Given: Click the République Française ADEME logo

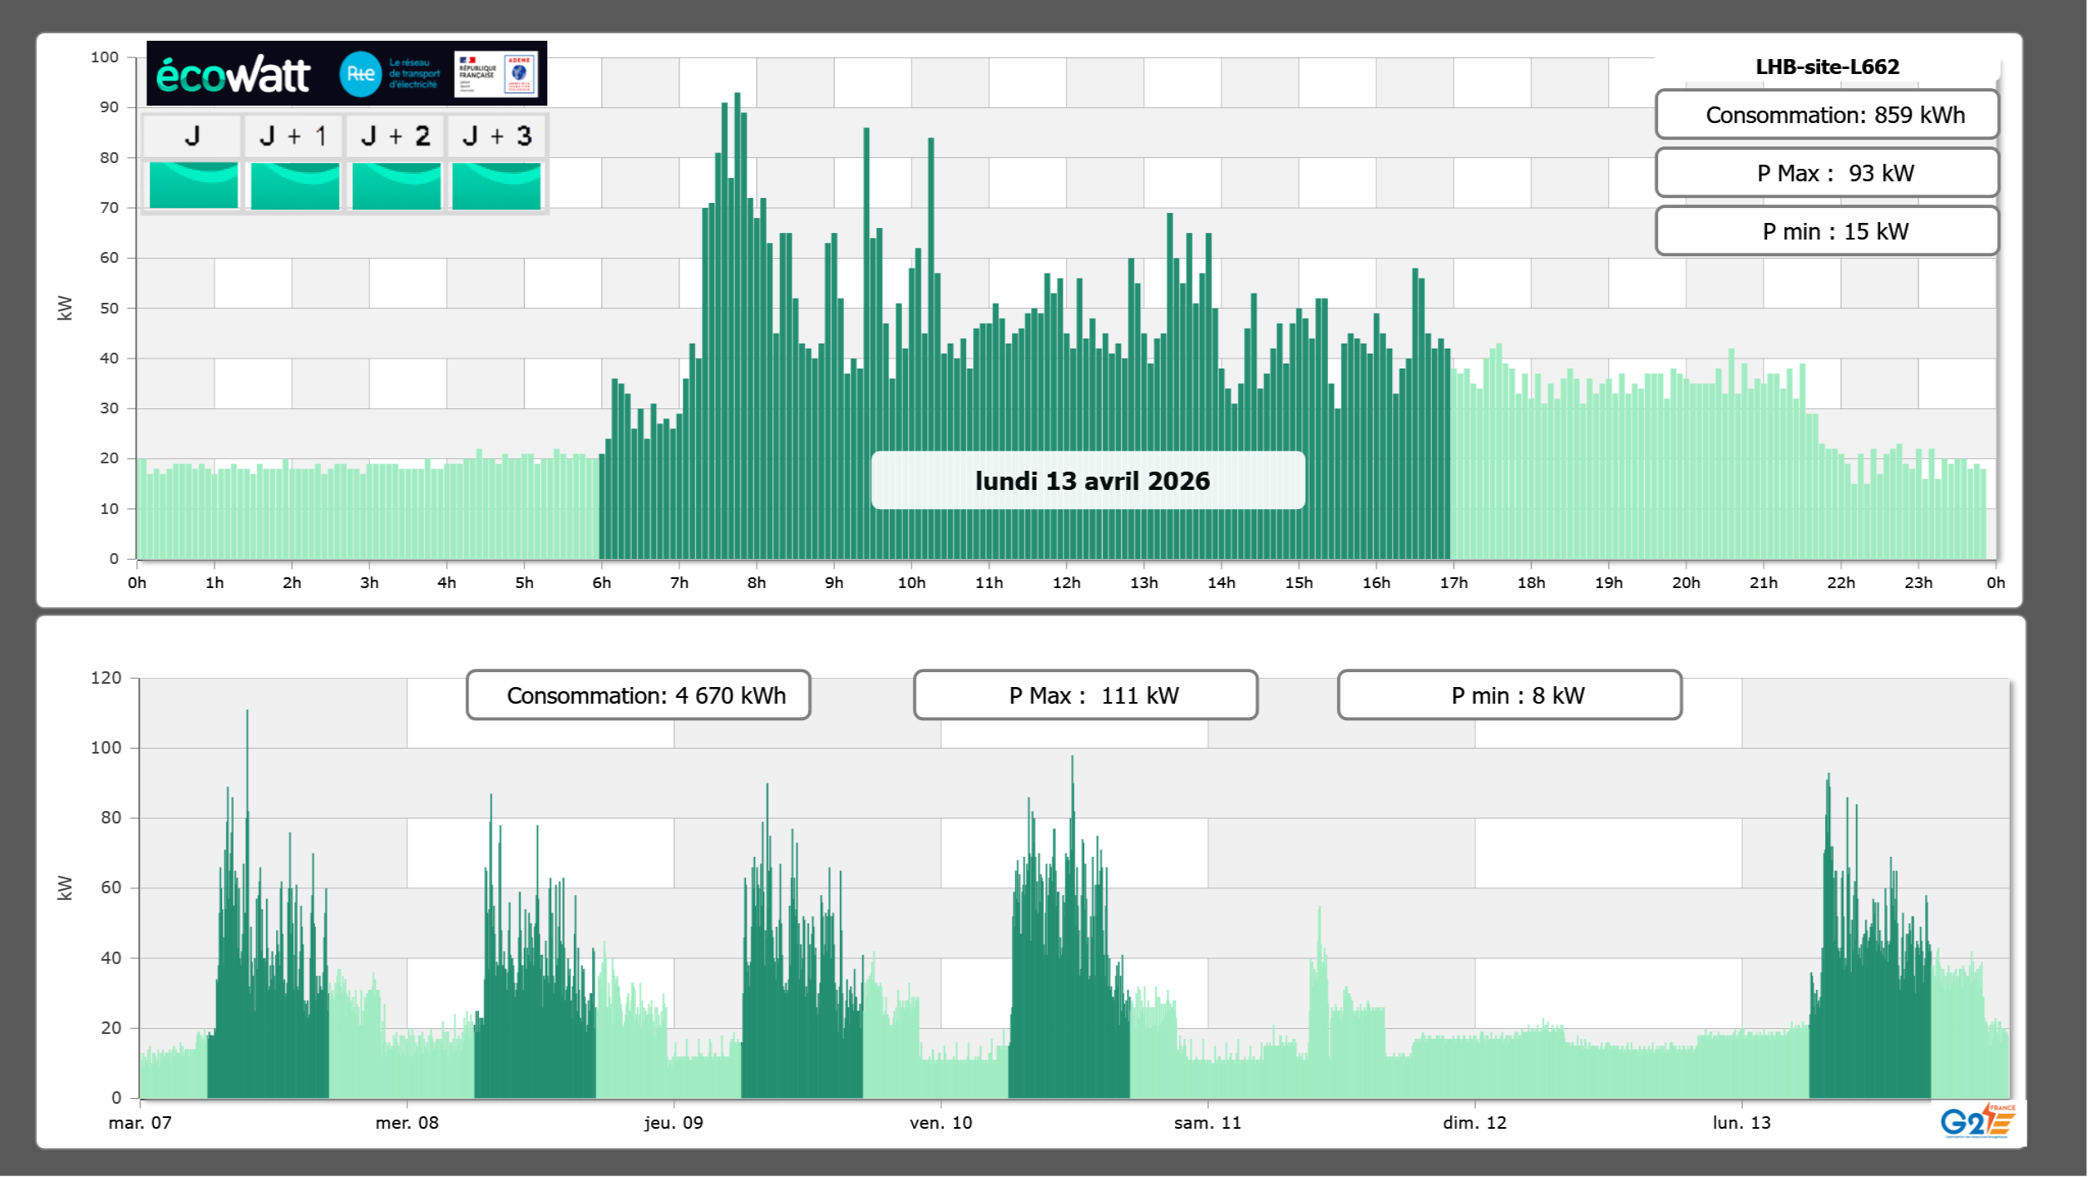Looking at the screenshot, I should pos(496,74).
